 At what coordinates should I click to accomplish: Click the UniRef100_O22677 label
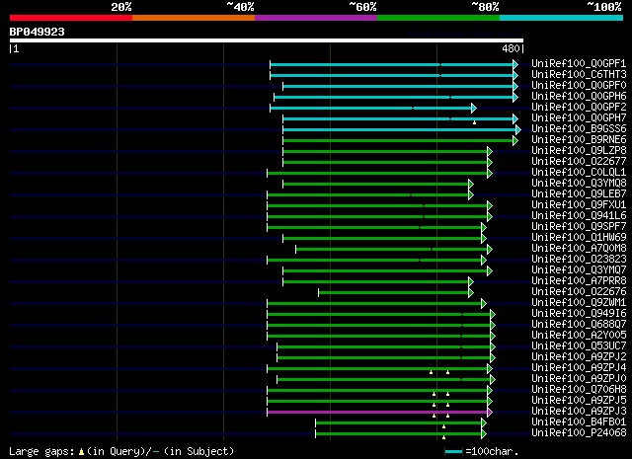[x=579, y=162]
